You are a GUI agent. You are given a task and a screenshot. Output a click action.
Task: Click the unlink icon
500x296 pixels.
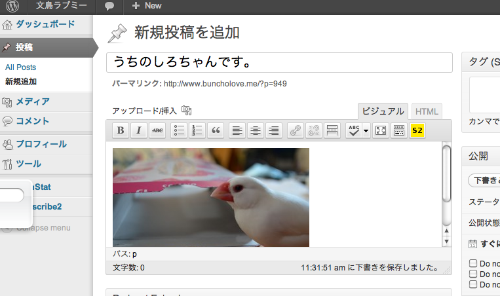click(x=314, y=130)
